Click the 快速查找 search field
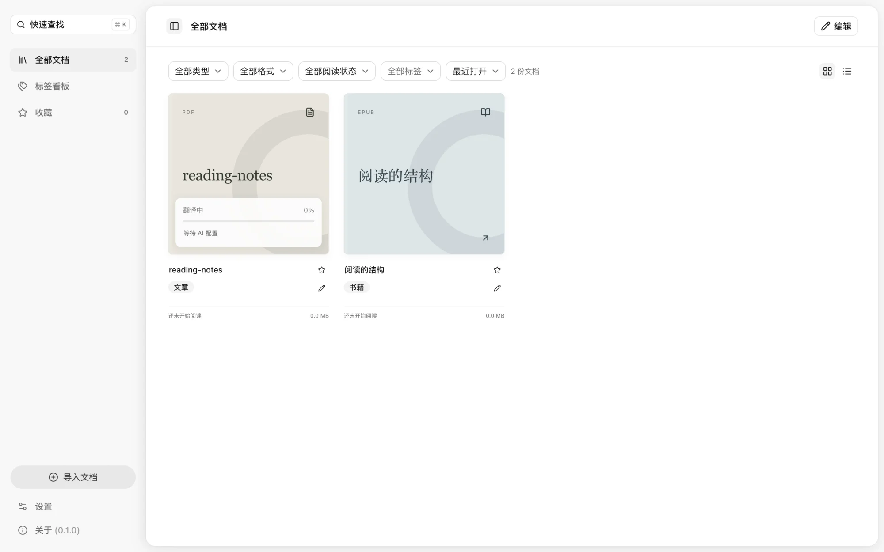 click(73, 24)
